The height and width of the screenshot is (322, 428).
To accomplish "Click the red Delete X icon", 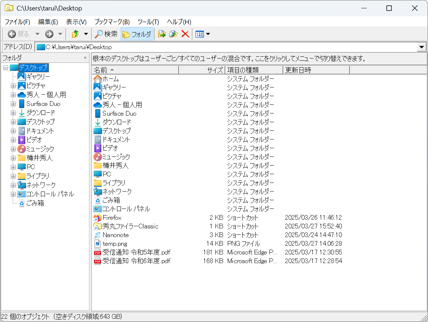I will click(x=185, y=34).
